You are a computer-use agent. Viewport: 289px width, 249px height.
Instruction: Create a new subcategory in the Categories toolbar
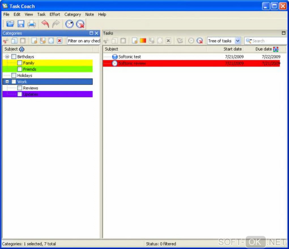[x=42, y=41]
